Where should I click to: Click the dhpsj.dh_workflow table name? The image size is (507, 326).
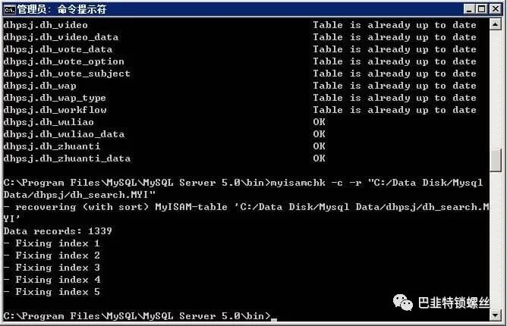click(x=55, y=110)
